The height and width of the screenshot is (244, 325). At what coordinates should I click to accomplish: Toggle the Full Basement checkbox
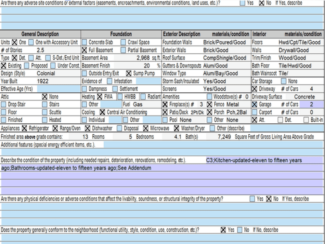tap(84, 50)
